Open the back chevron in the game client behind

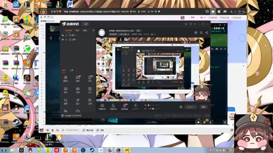(x=51, y=38)
